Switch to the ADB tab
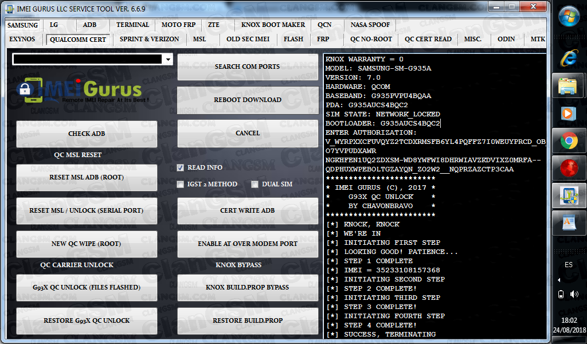The image size is (587, 344). coord(89,25)
